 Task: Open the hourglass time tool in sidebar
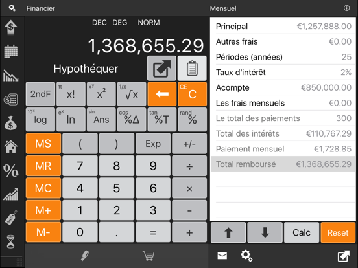pos(11,241)
